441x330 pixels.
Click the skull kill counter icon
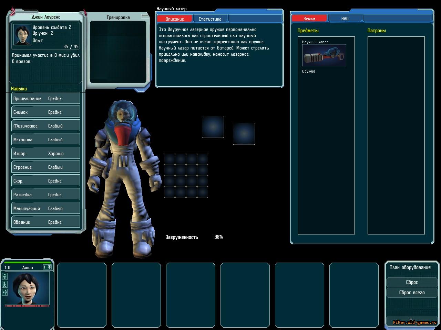(x=49, y=267)
